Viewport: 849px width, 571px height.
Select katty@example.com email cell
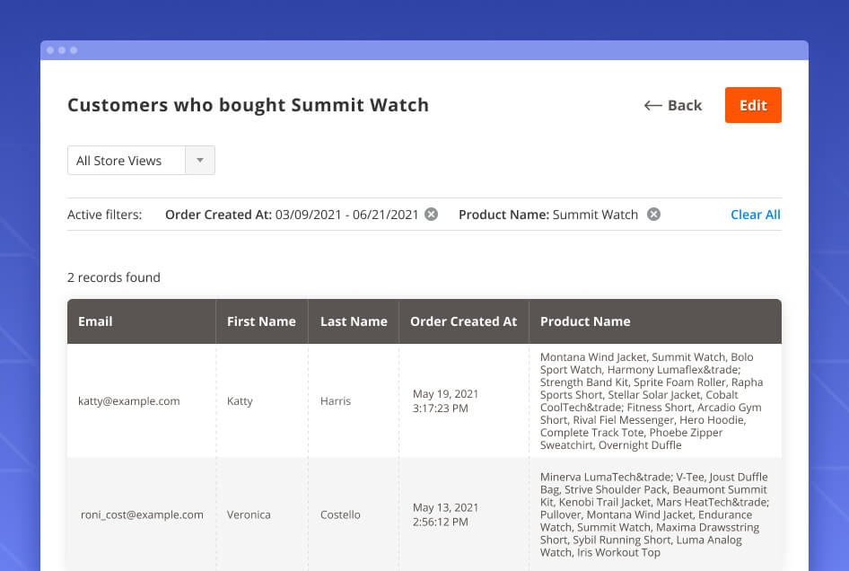(x=129, y=401)
